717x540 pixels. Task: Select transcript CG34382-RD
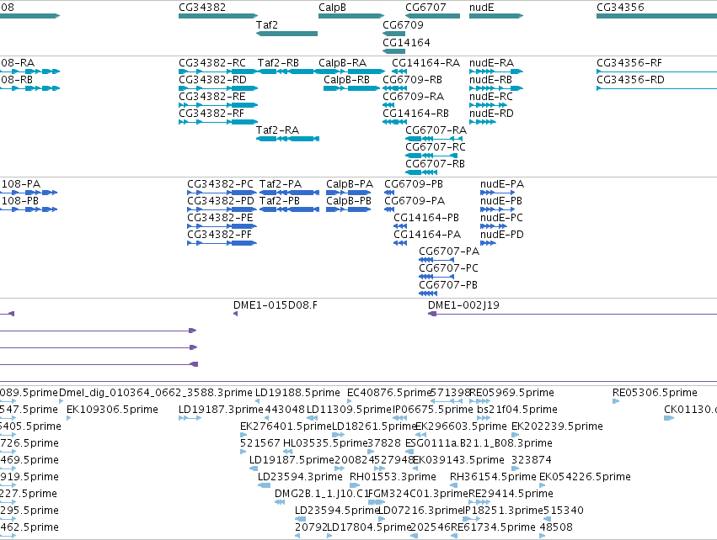point(212,80)
